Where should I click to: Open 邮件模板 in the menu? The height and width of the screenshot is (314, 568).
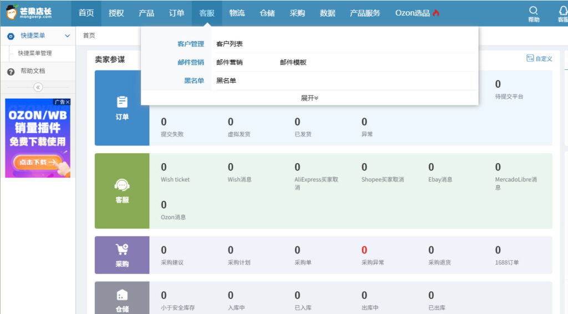293,62
